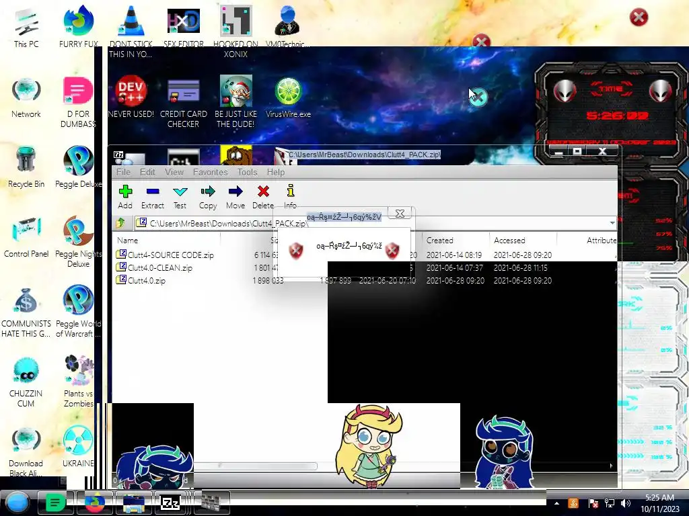689x516 pixels.
Task: Open Peggle World of Warcraft icon
Action: 78,310
